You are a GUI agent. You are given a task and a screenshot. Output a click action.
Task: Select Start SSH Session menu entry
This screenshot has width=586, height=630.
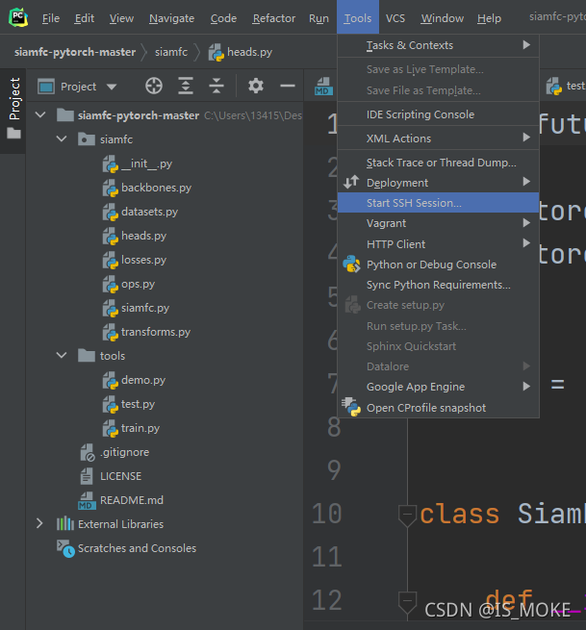[x=438, y=203]
